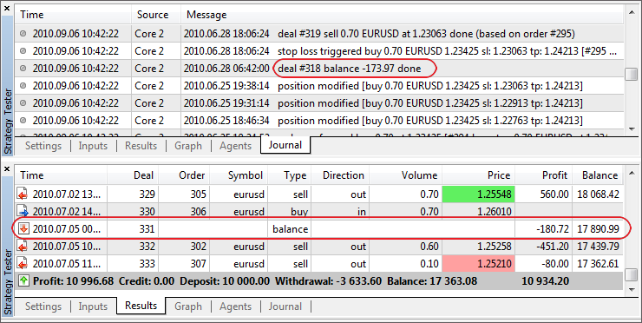Select 'balance' type cell of deal 331

click(291, 228)
